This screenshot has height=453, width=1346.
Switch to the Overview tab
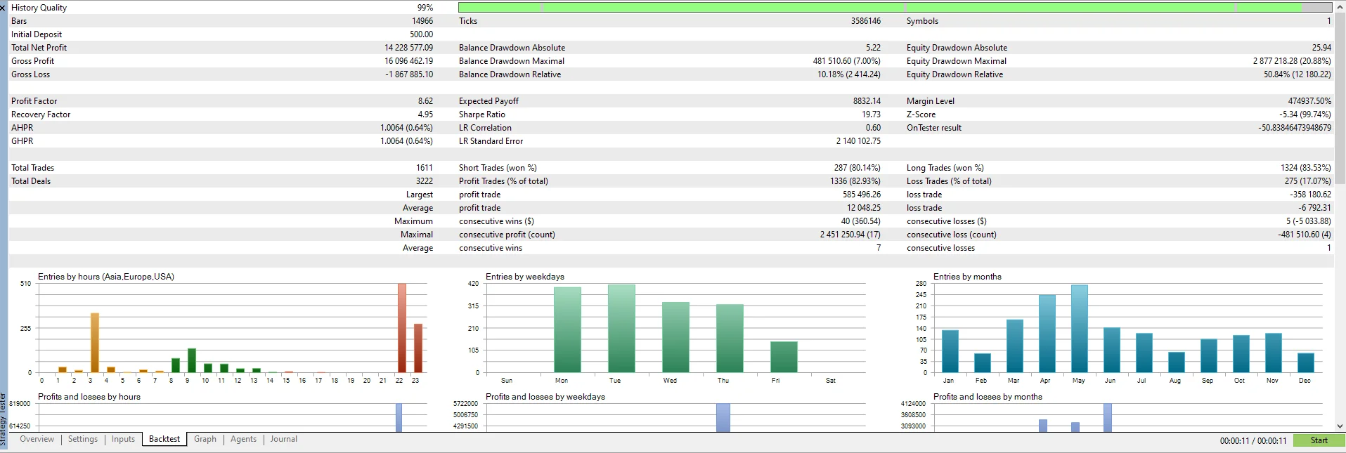37,439
